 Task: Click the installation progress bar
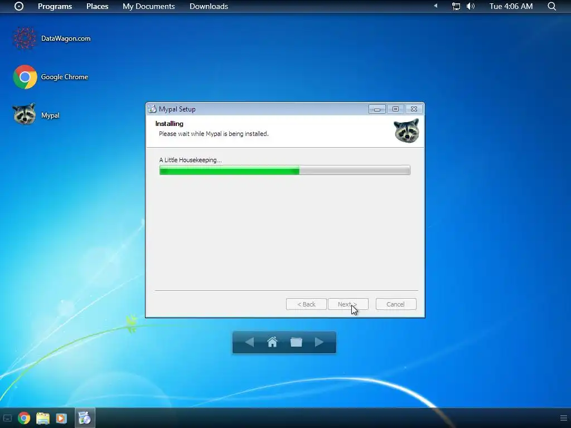coord(285,170)
